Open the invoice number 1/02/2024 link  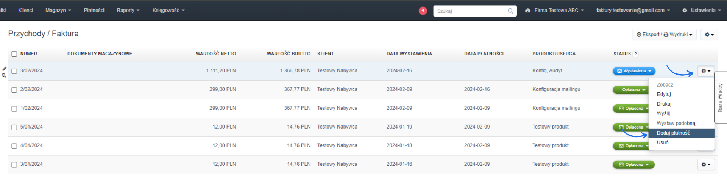[31, 108]
